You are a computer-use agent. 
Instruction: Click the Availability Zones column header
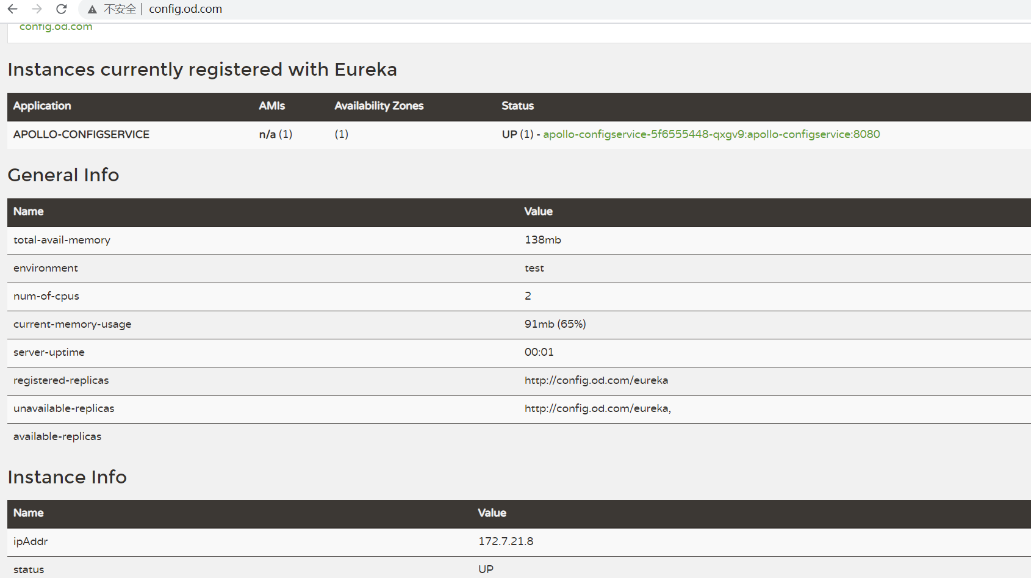tap(379, 106)
